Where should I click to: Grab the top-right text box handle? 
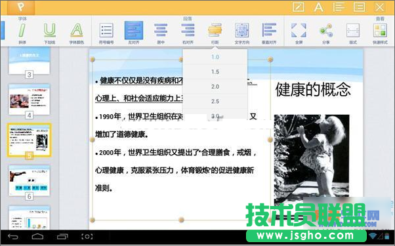(x=270, y=60)
